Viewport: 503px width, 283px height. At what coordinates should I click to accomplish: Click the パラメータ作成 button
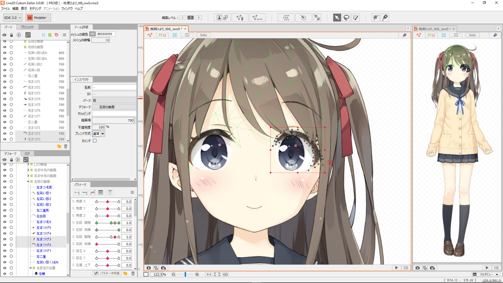coord(107,273)
